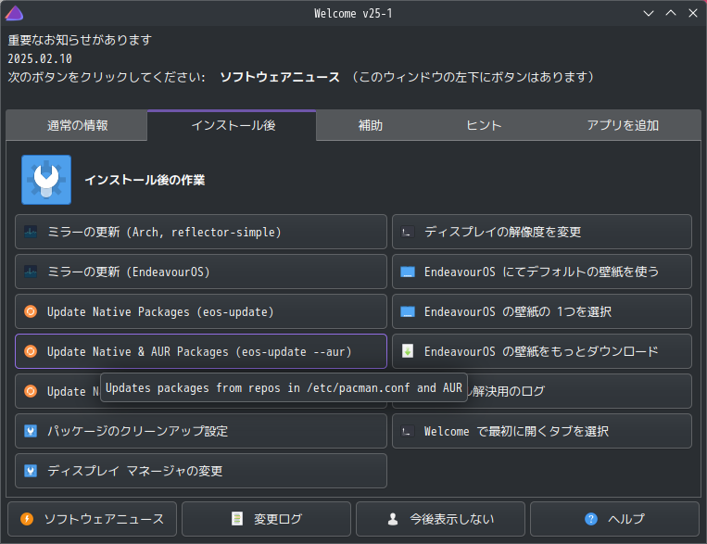This screenshot has width=707, height=544.
Task: Click the question mark help icon
Action: 591,519
